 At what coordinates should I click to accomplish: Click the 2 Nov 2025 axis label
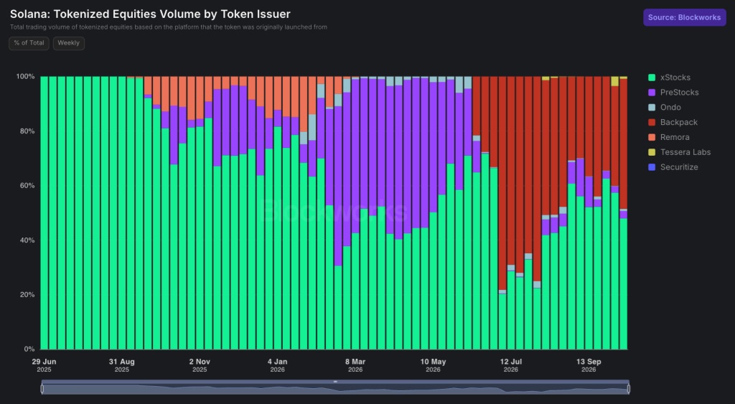coord(200,365)
